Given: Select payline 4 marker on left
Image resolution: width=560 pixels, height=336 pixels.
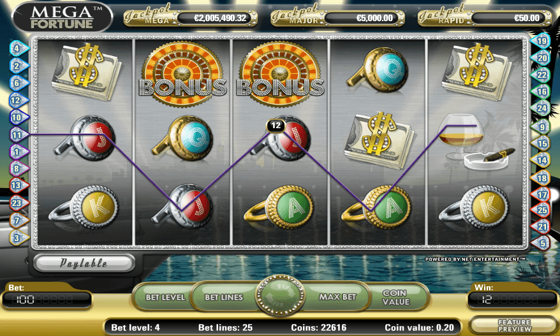Looking at the screenshot, I should click(x=18, y=48).
